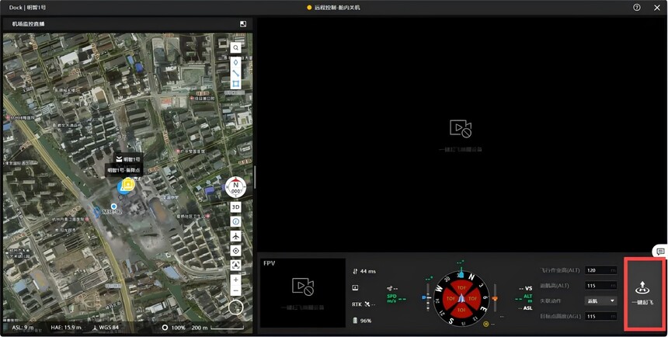
Task: Edit flight operation altitude field 120
Action: [600, 270]
